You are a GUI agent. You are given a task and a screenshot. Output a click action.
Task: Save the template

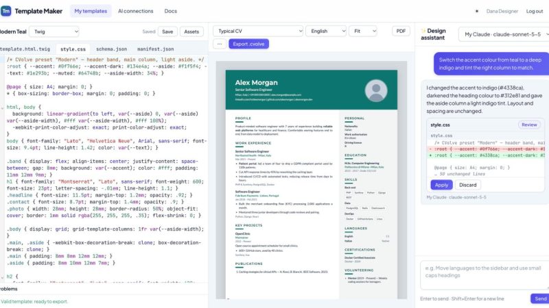click(167, 31)
